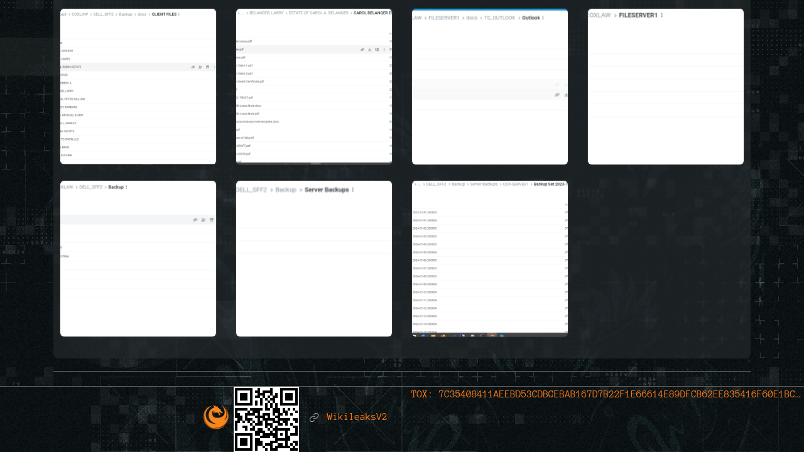This screenshot has height=452, width=804.
Task: Click the three-dot menu next to CLIENT FILES
Action: click(x=179, y=14)
